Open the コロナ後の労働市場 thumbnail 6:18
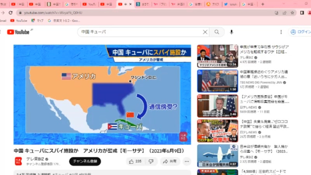 (x=218, y=131)
